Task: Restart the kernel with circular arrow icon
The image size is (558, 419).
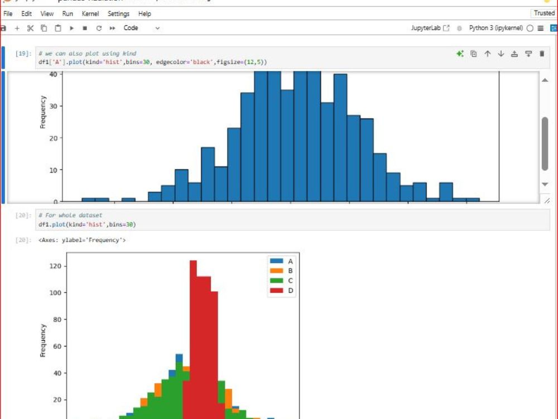Action: [x=99, y=28]
